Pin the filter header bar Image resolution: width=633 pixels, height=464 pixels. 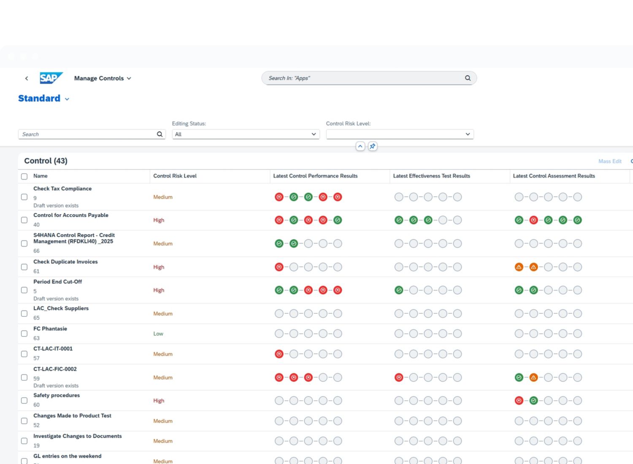[372, 146]
